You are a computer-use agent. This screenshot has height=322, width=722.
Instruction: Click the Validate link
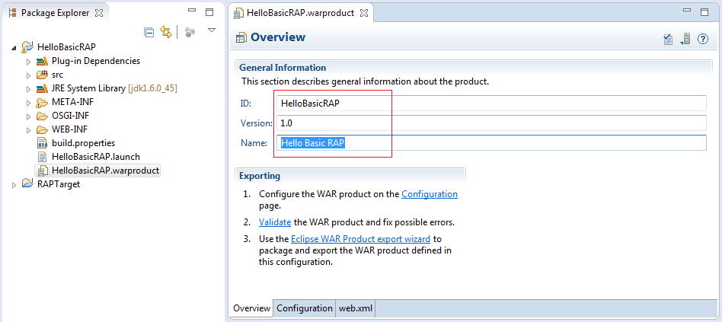pyautogui.click(x=275, y=222)
